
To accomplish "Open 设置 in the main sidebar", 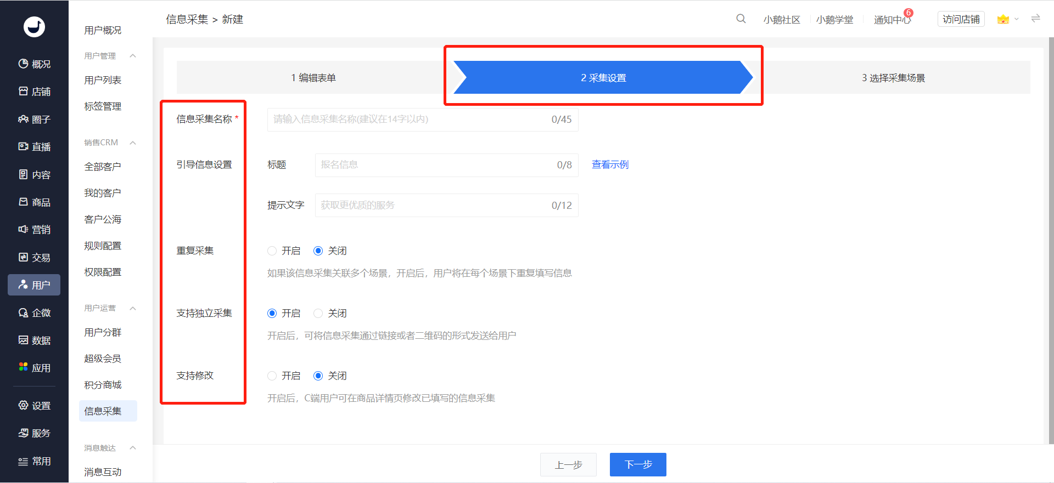I will coord(34,406).
